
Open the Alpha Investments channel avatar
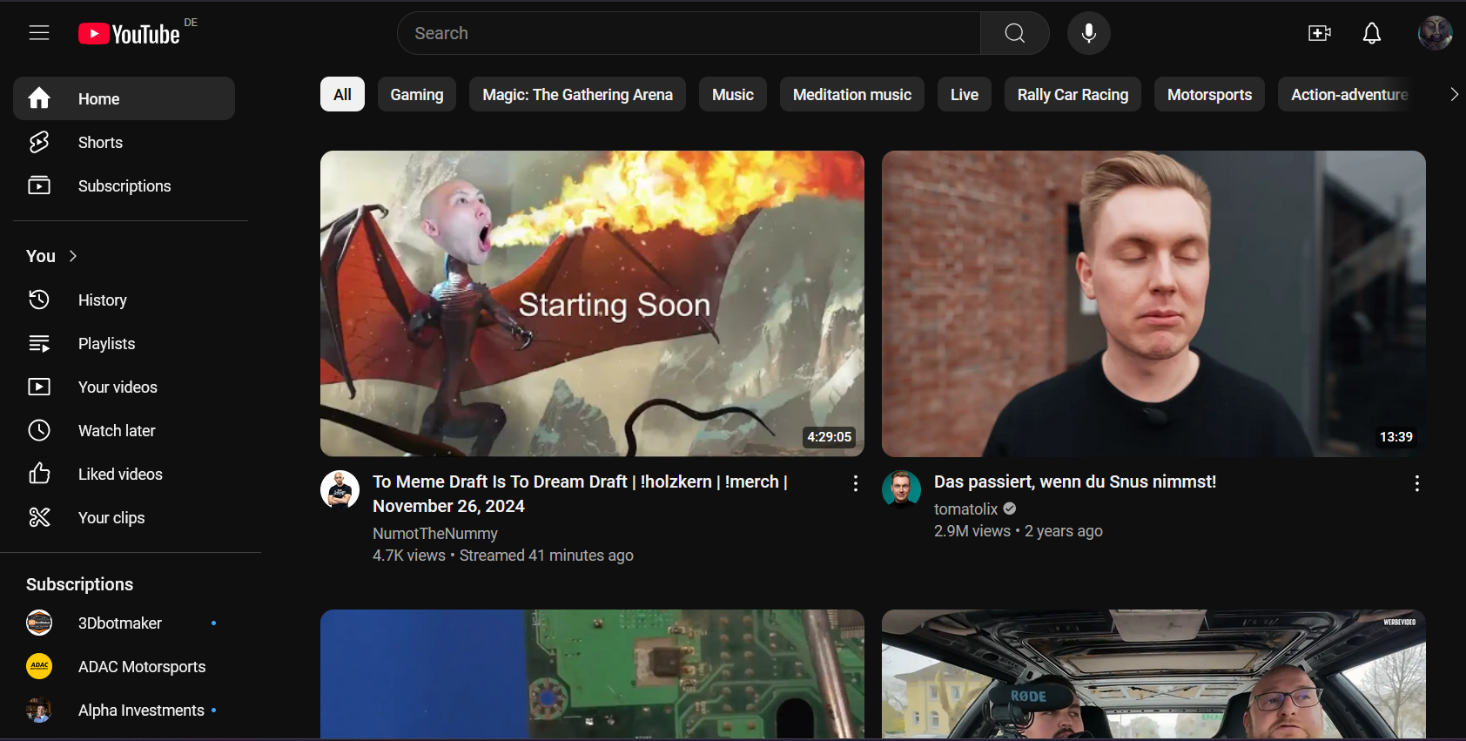[x=39, y=710]
